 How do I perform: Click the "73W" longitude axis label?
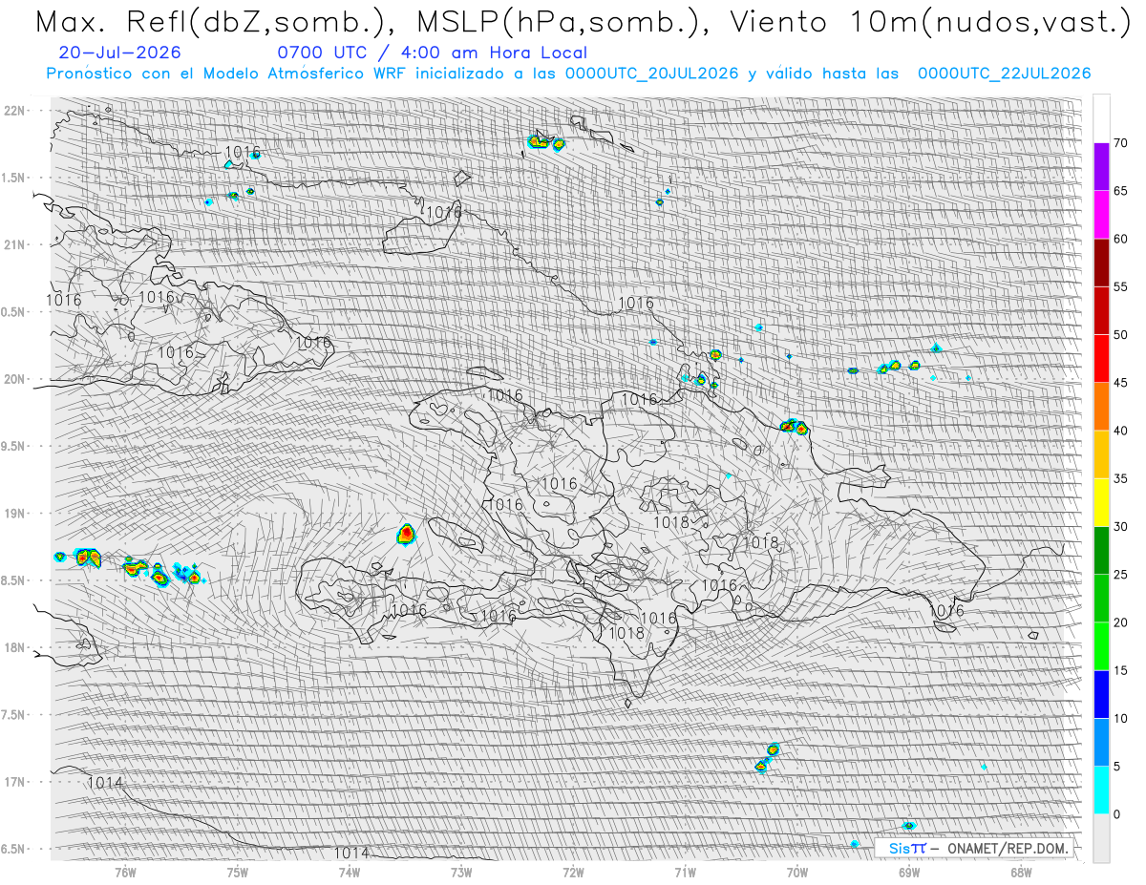tap(461, 872)
